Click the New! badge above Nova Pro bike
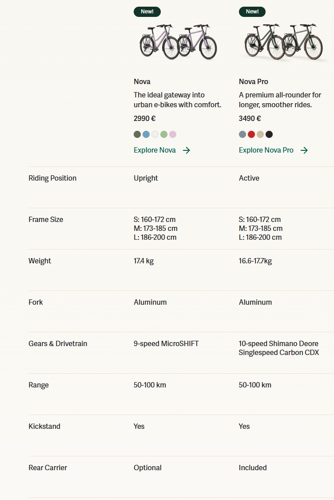The width and height of the screenshot is (334, 500). [x=252, y=12]
